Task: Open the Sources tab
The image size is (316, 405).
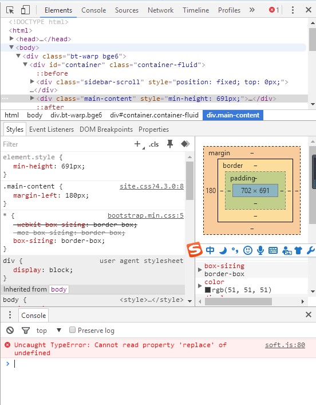Action: [x=127, y=10]
